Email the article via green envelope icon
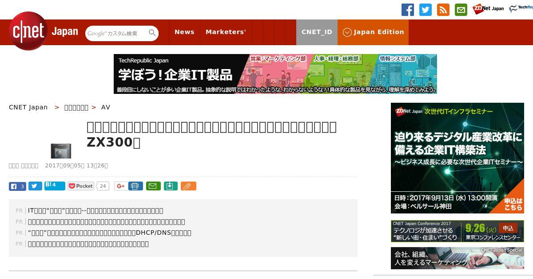This screenshot has height=279, width=533. pyautogui.click(x=153, y=186)
